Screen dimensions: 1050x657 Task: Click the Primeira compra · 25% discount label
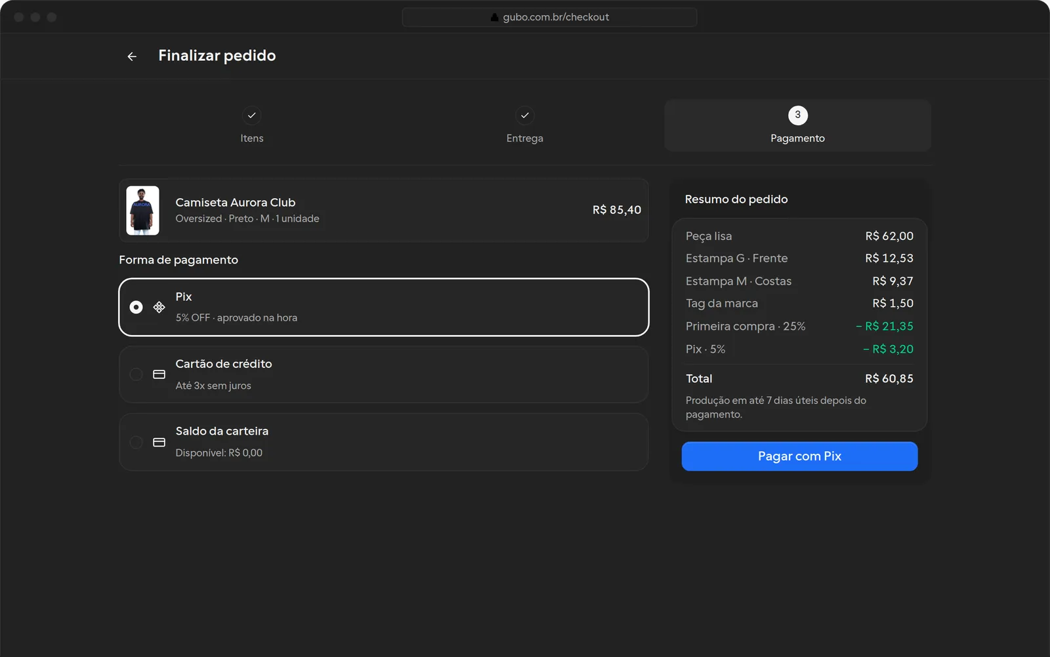[x=745, y=327]
